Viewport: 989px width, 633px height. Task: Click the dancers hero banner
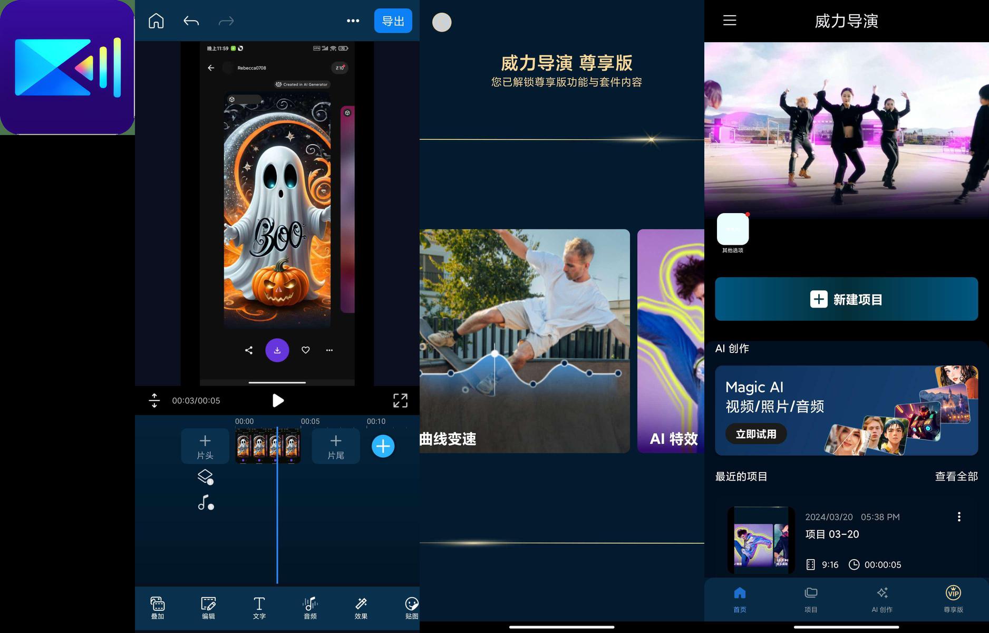(847, 130)
